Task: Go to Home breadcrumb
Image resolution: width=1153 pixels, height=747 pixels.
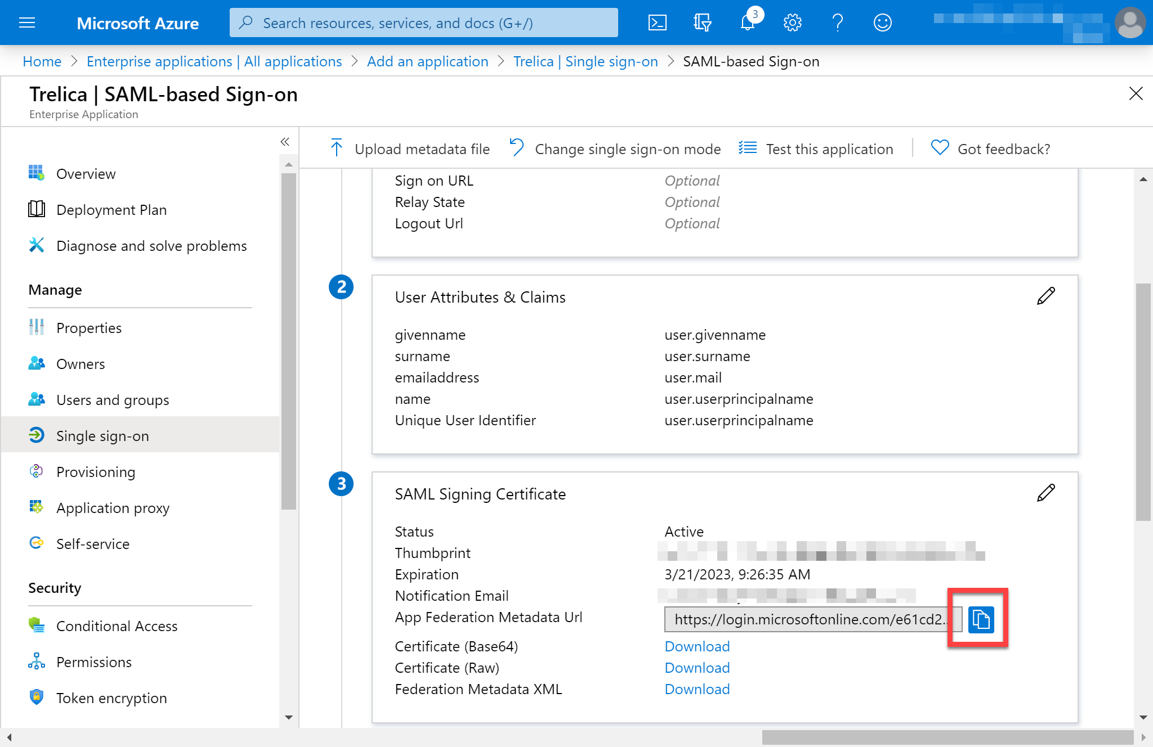Action: pos(42,61)
